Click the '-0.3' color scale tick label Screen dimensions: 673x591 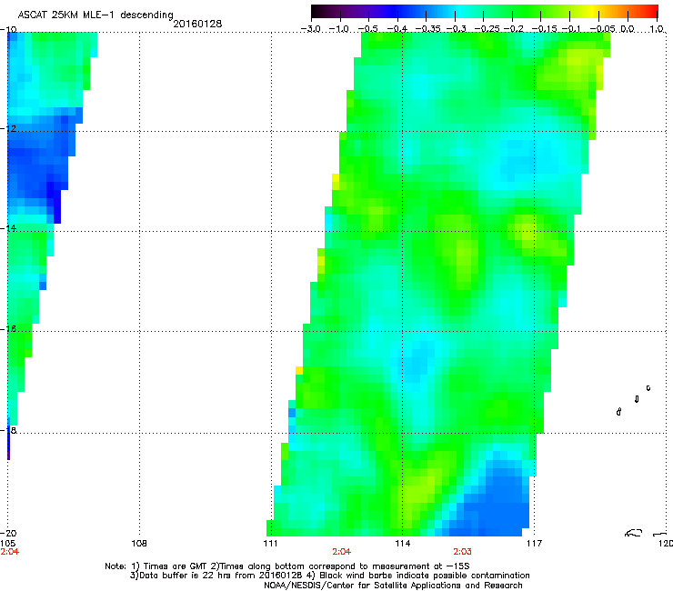click(x=457, y=29)
